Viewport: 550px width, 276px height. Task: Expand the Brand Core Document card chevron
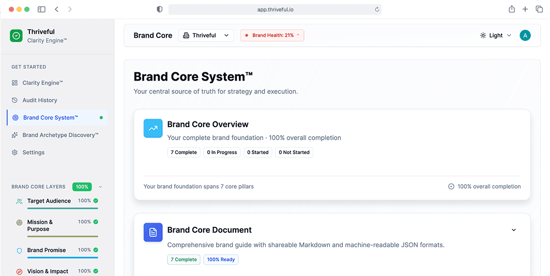(514, 230)
